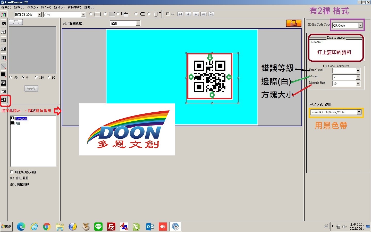This screenshot has height=232, width=371.
Task: Select 0 rotation radio button
Action: (23, 77)
